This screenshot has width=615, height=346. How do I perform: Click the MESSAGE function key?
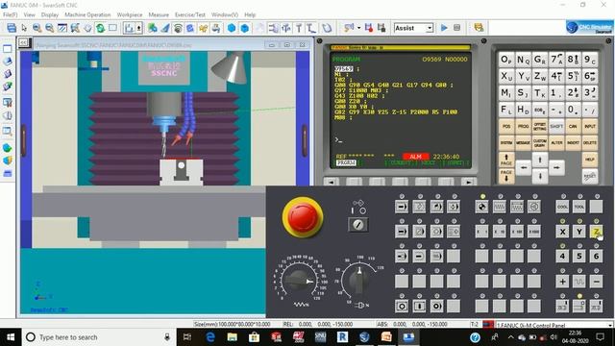pyautogui.click(x=523, y=143)
